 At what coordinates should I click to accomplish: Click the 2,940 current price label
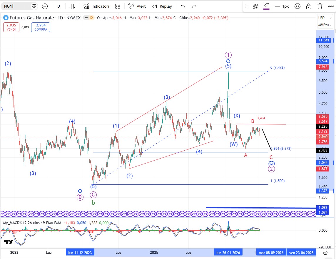pos(323,137)
